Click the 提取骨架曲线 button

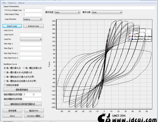pos(22,90)
